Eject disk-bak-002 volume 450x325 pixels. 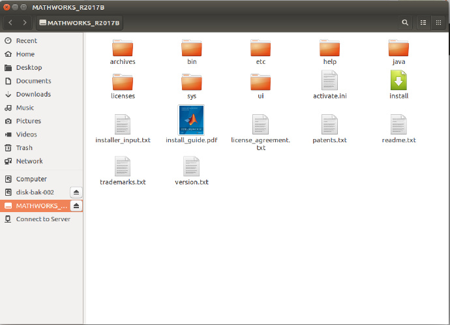(76, 193)
